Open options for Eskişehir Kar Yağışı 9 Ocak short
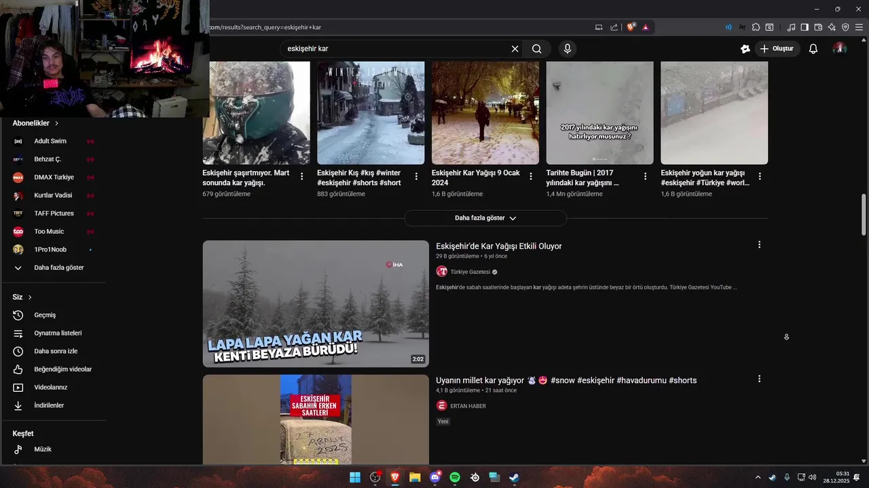Image resolution: width=869 pixels, height=488 pixels. [531, 176]
